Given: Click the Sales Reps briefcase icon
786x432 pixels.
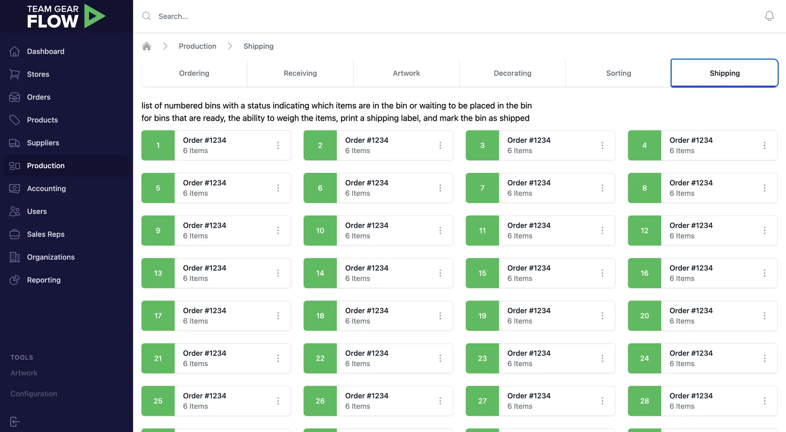Looking at the screenshot, I should (x=15, y=234).
